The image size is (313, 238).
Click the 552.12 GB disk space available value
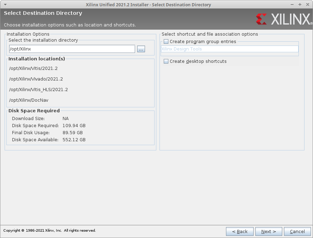click(x=74, y=140)
